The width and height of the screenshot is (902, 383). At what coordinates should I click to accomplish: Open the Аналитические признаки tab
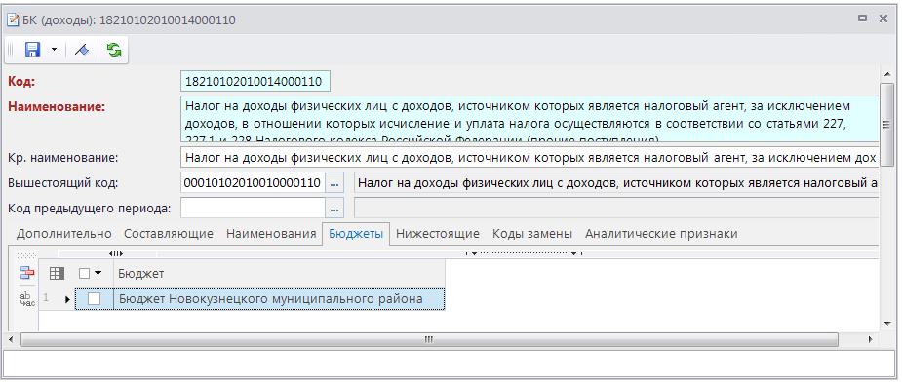[661, 234]
